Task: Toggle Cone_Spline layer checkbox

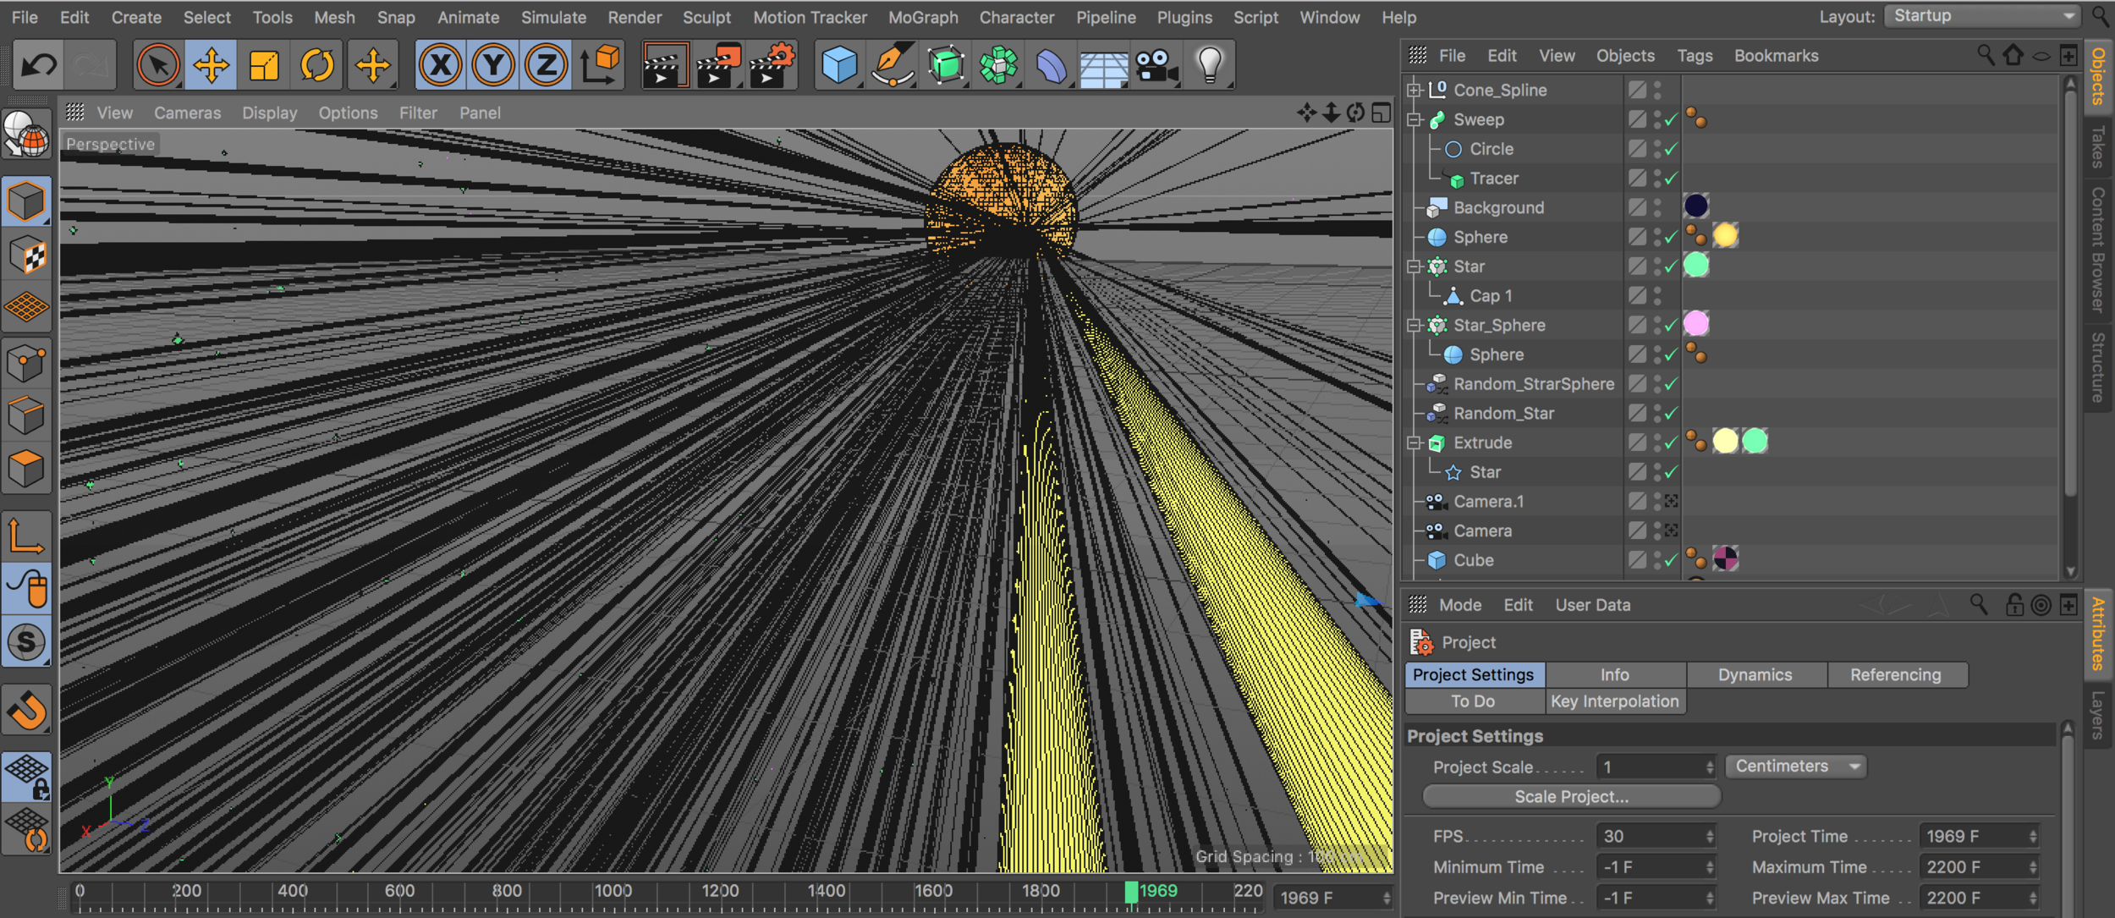Action: tap(1637, 90)
